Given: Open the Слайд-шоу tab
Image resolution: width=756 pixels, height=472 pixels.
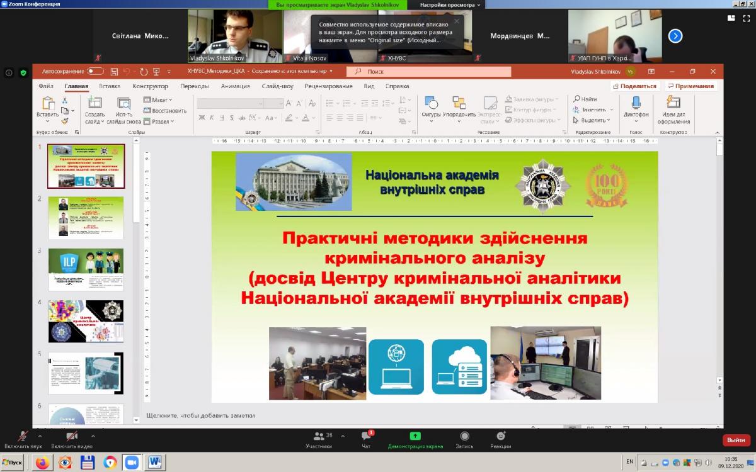Looking at the screenshot, I should tap(278, 86).
